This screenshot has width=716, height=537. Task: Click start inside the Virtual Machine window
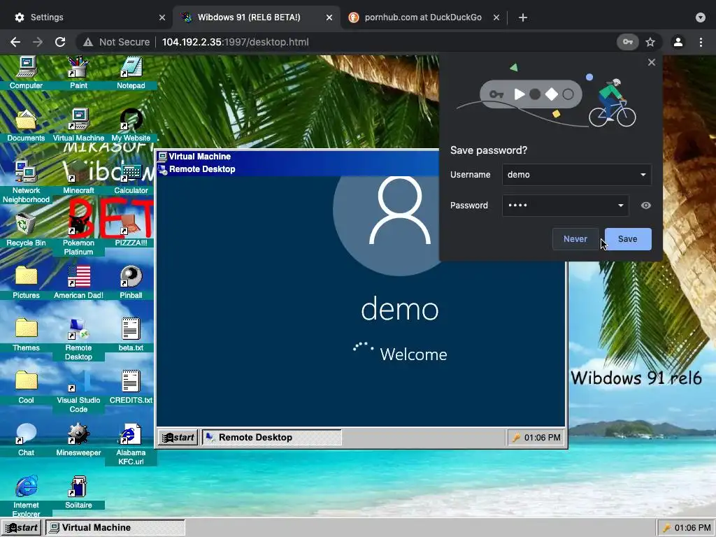point(178,438)
